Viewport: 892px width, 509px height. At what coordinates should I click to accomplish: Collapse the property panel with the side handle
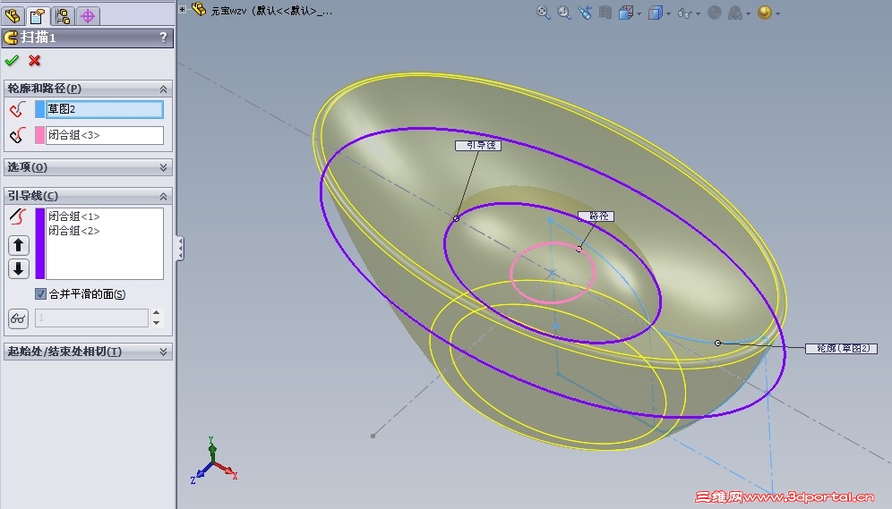pos(180,249)
